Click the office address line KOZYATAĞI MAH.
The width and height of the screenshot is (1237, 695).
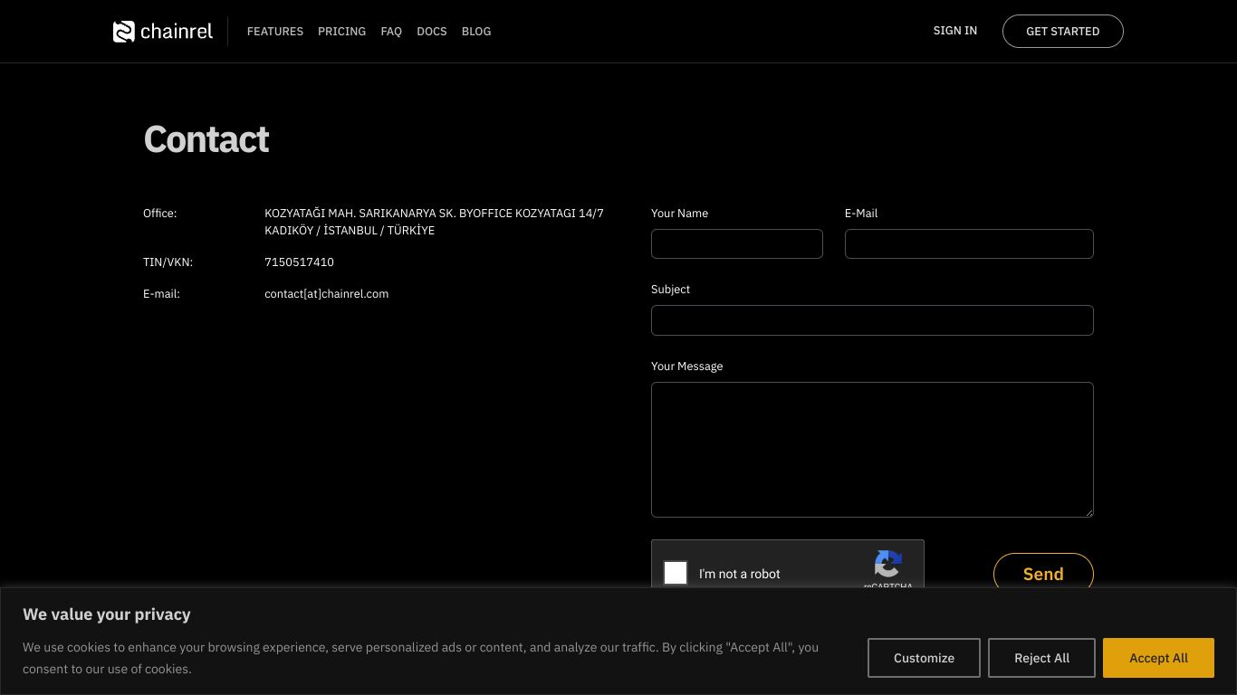[434, 214]
